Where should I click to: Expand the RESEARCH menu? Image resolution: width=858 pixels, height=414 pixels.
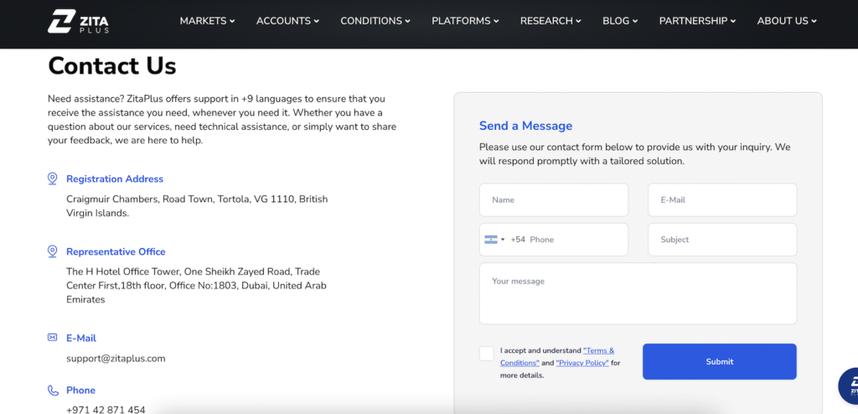550,21
